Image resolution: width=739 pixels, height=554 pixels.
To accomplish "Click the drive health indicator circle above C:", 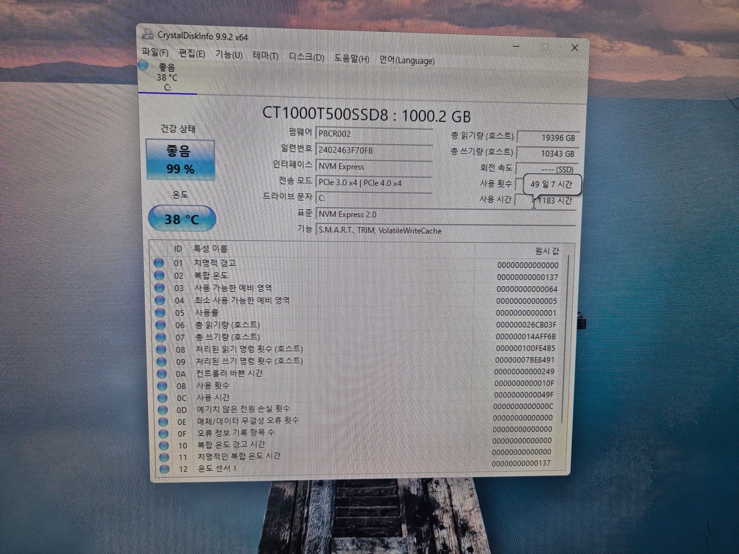I will (143, 65).
